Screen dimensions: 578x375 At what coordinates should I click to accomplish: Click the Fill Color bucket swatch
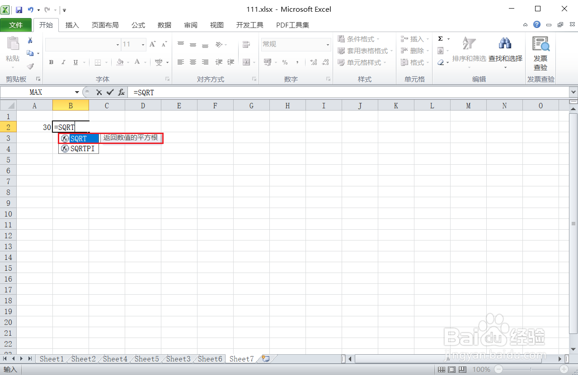click(x=120, y=62)
